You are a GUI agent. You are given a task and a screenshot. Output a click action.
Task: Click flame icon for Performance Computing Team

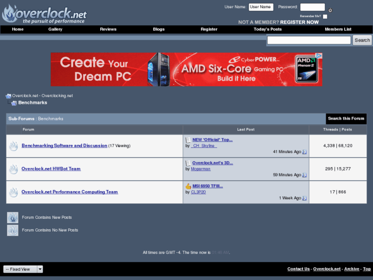tap(13, 192)
